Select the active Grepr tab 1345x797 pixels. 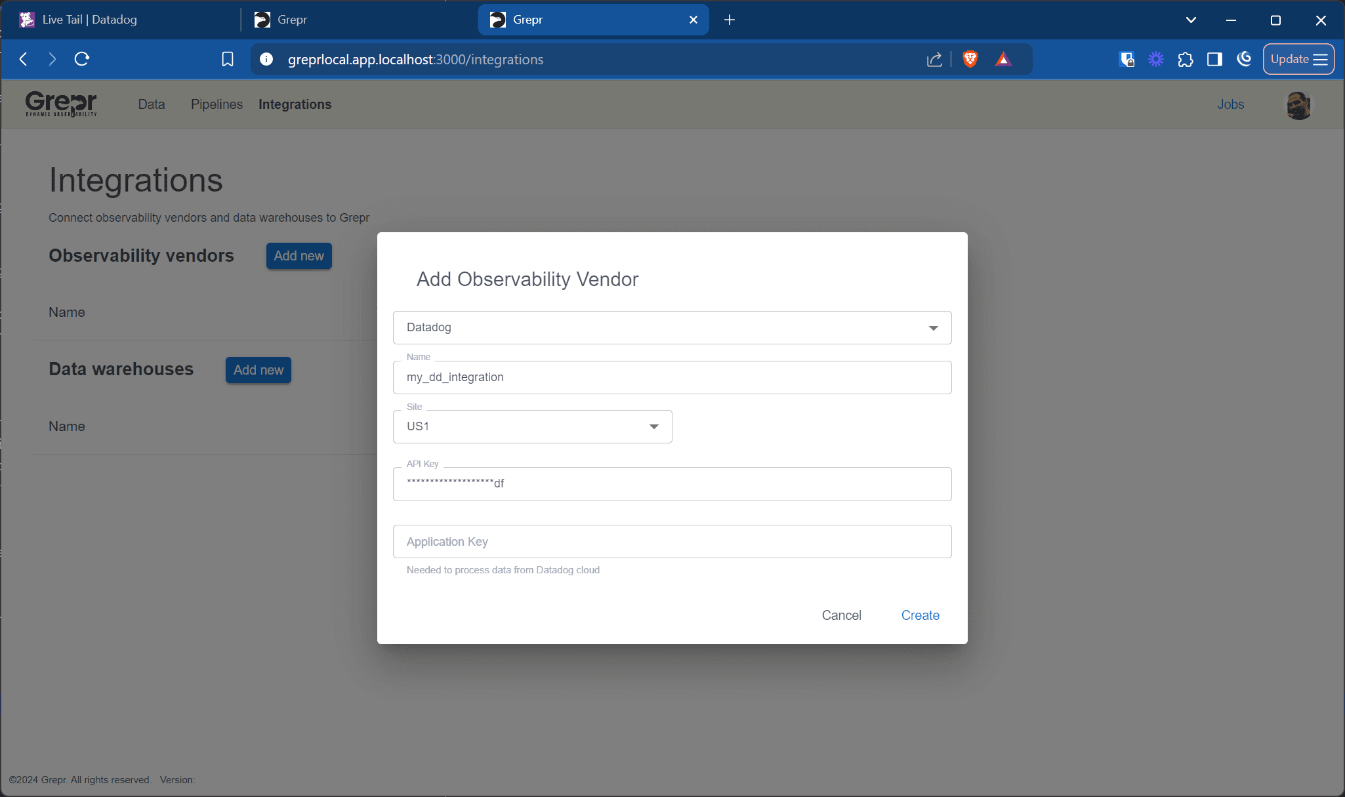pos(594,20)
